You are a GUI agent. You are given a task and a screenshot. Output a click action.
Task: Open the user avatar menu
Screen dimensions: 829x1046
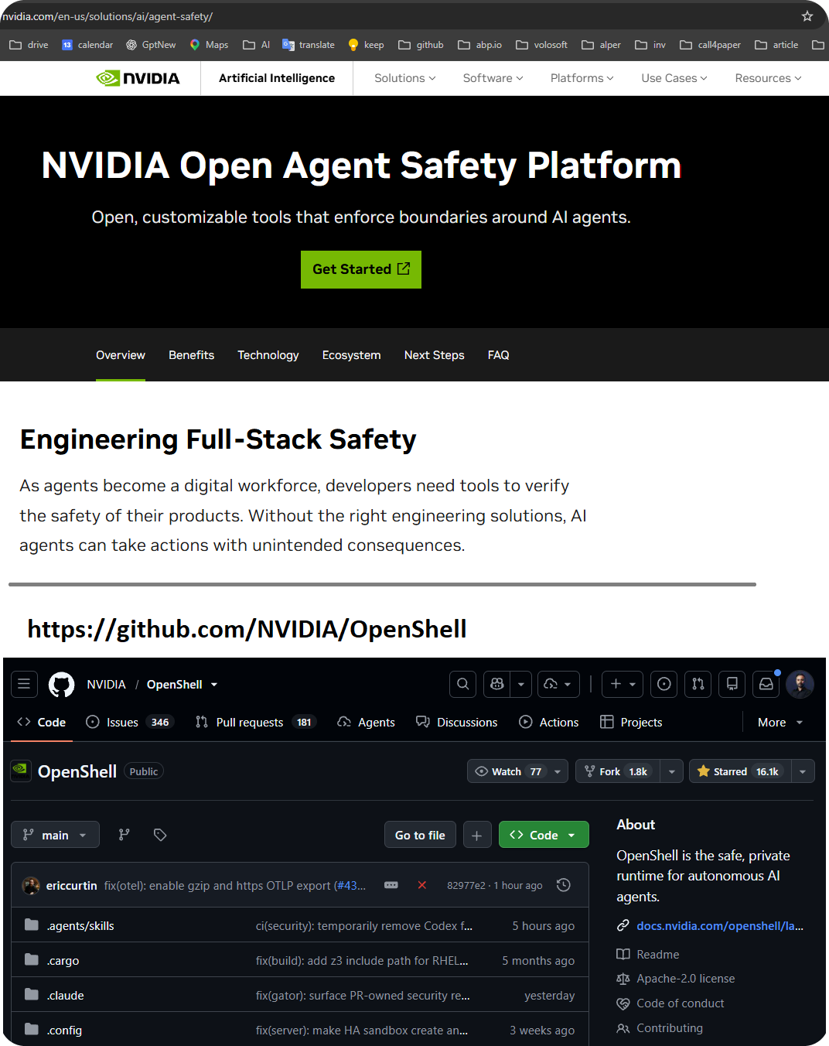pos(800,684)
